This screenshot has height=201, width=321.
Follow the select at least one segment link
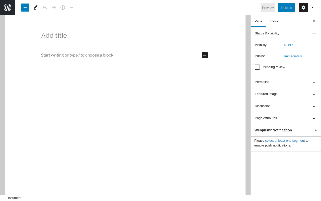pos(285,141)
